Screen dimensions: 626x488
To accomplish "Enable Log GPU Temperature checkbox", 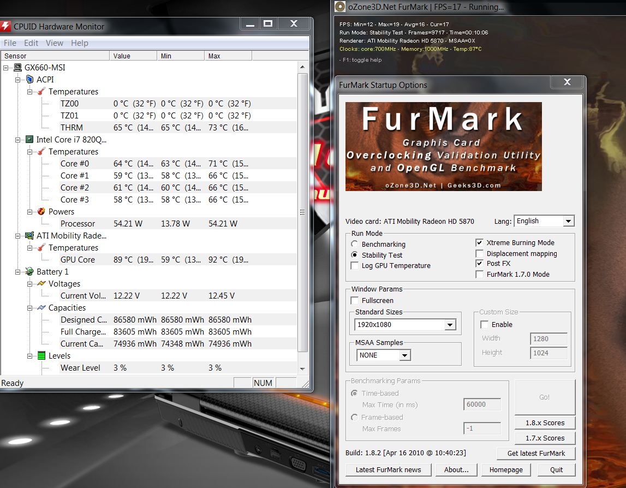I will pos(354,266).
